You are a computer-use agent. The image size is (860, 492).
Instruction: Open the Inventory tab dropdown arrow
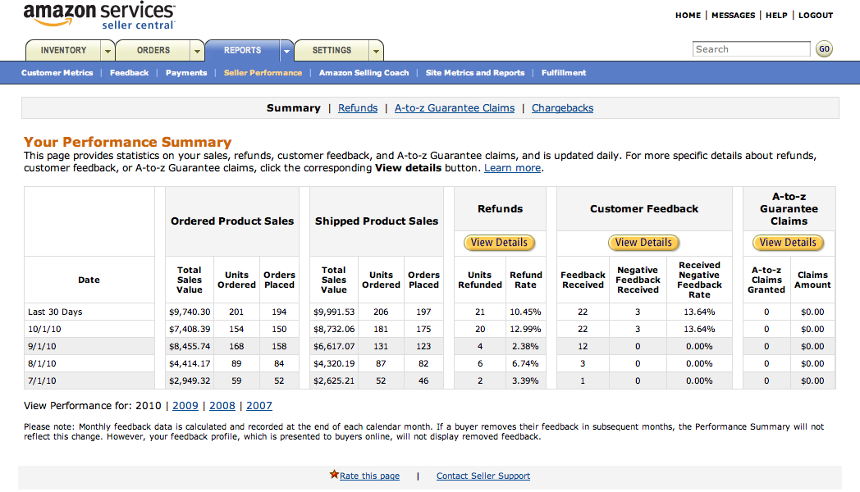(108, 51)
